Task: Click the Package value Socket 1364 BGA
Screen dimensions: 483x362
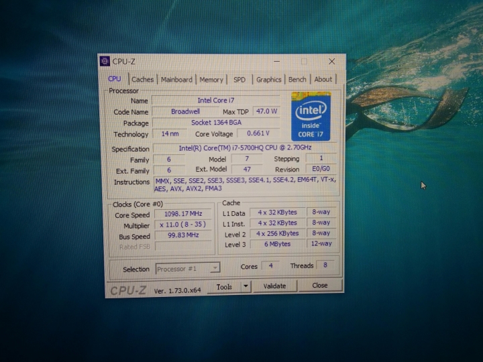Action: coord(216,123)
